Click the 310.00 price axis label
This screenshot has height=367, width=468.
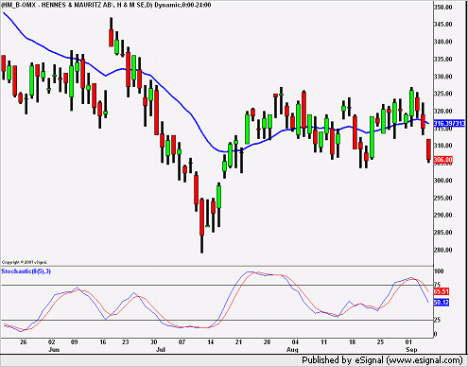(442, 146)
